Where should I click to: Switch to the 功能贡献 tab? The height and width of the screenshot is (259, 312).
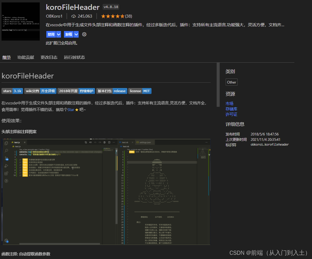[26, 57]
